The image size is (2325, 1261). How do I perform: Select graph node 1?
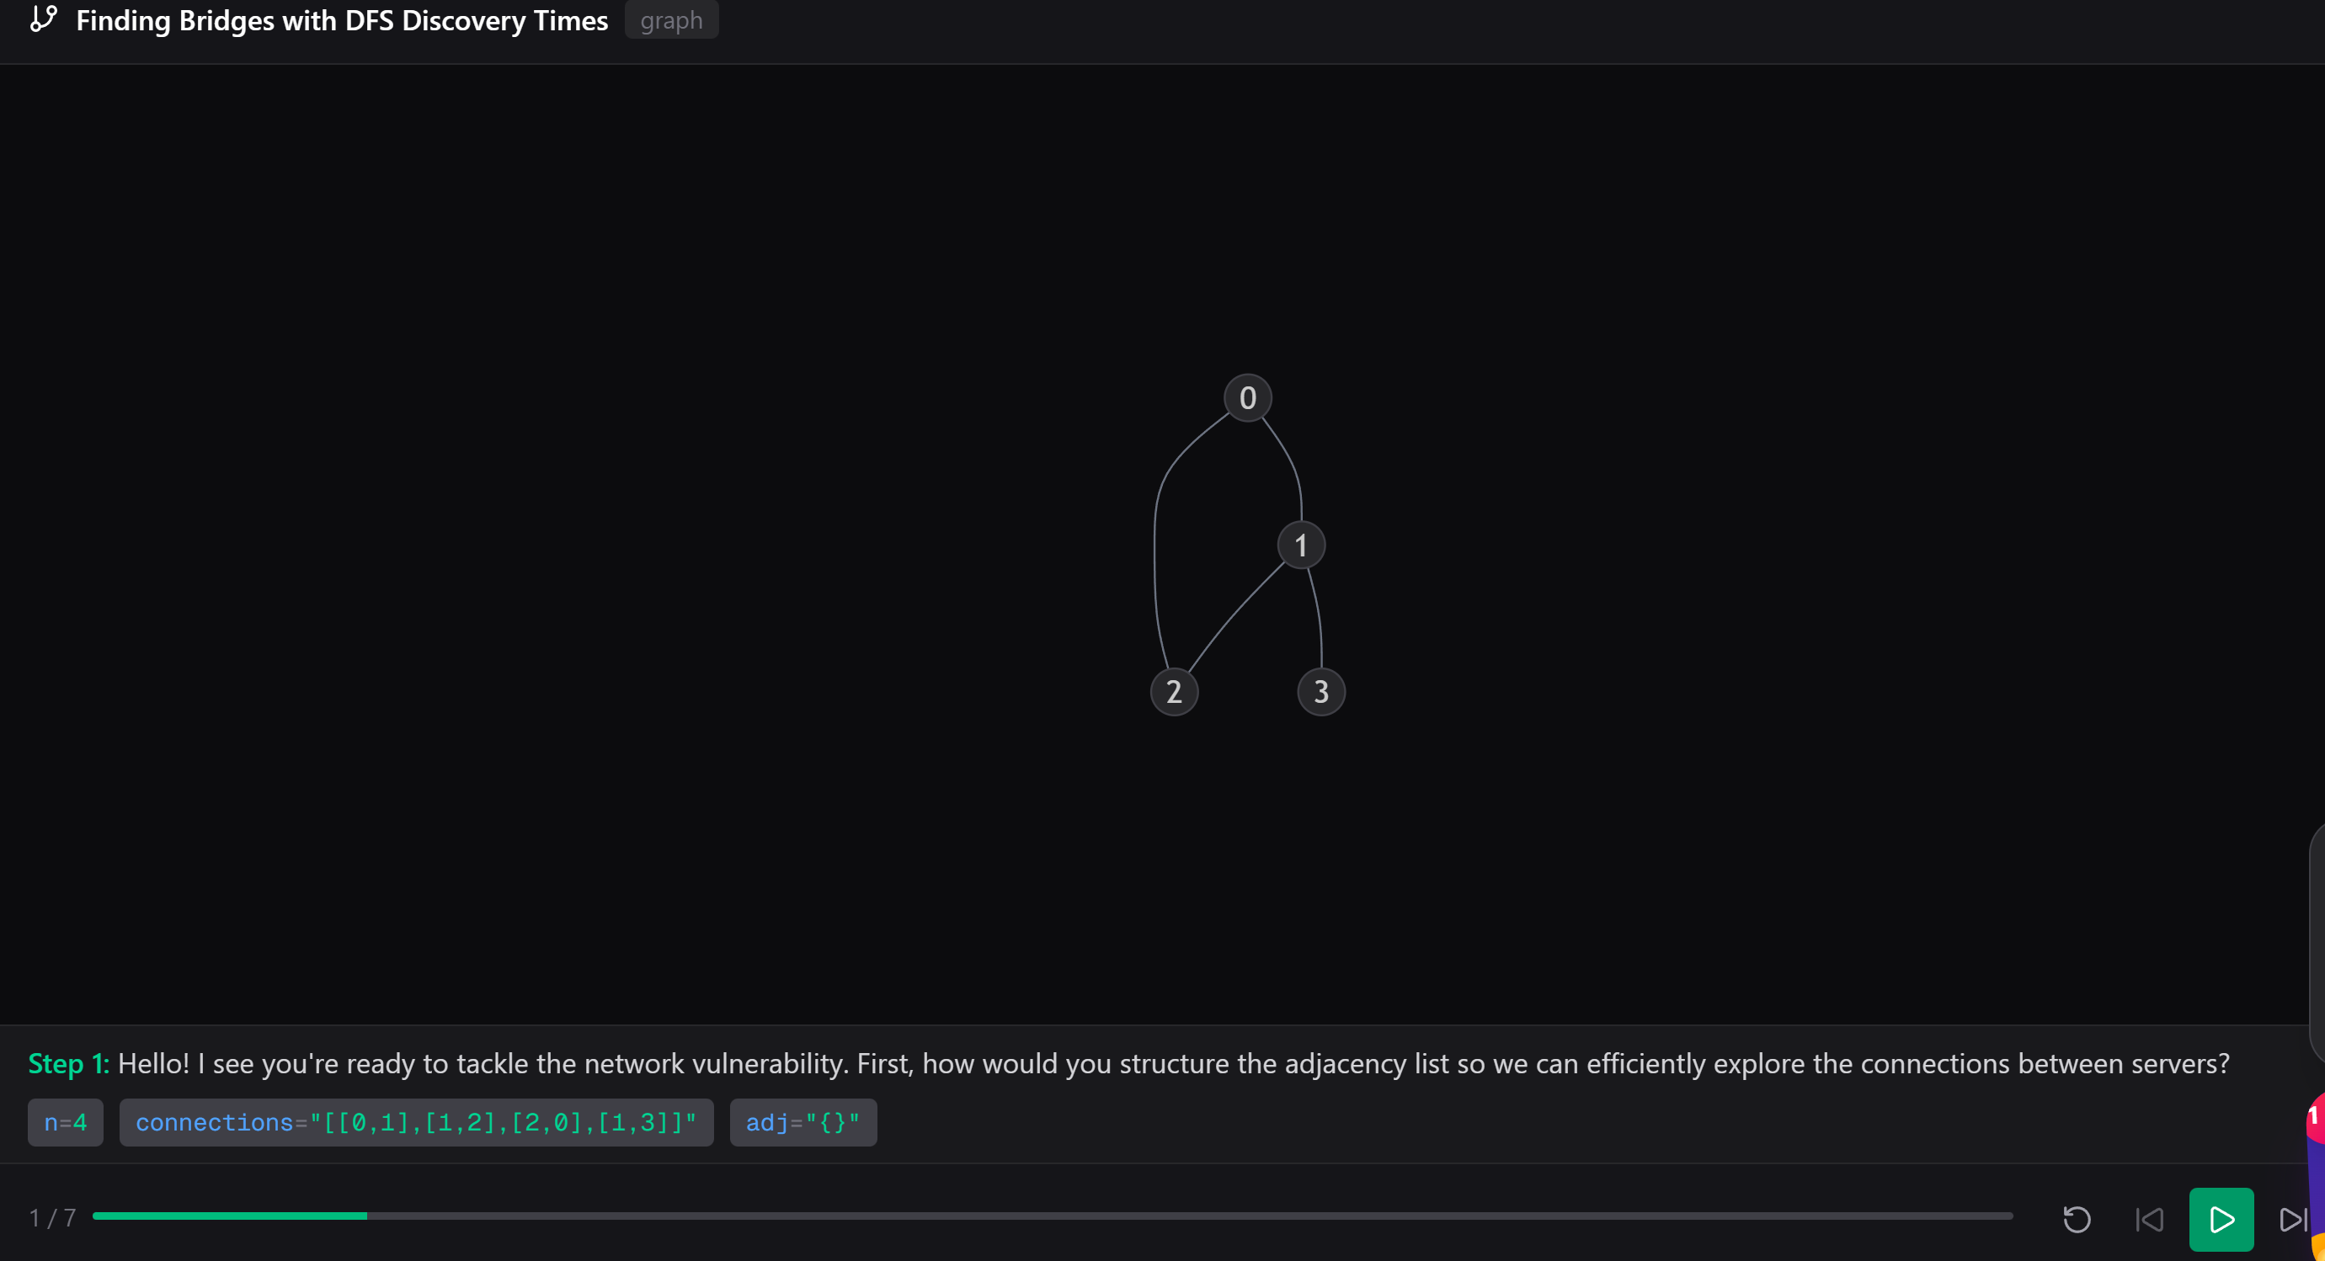[1300, 545]
